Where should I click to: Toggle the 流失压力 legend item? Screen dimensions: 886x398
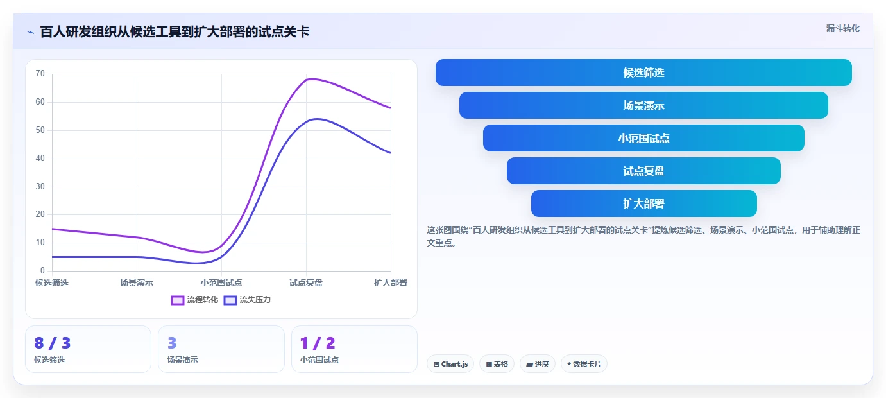click(247, 300)
